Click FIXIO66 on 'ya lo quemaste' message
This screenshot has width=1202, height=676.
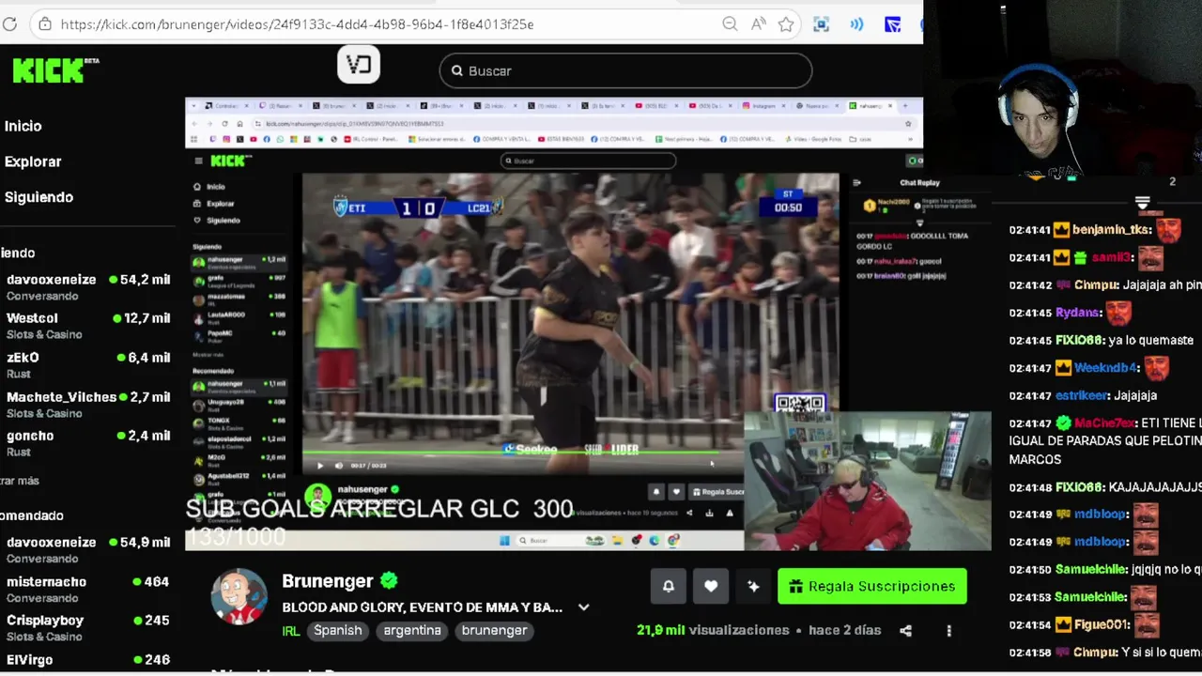[x=1079, y=340]
